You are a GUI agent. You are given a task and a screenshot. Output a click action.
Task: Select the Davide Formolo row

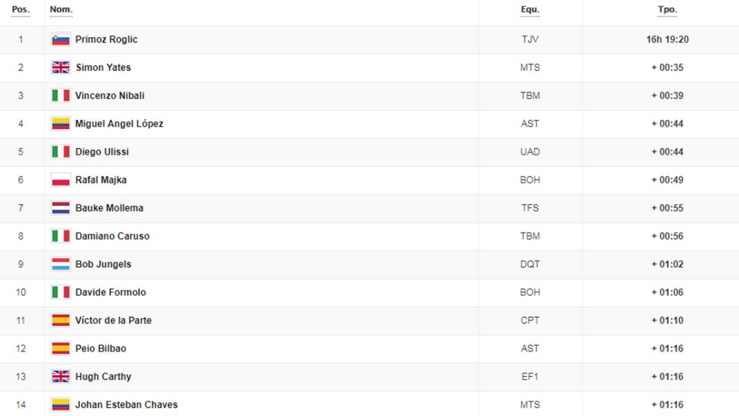(369, 292)
